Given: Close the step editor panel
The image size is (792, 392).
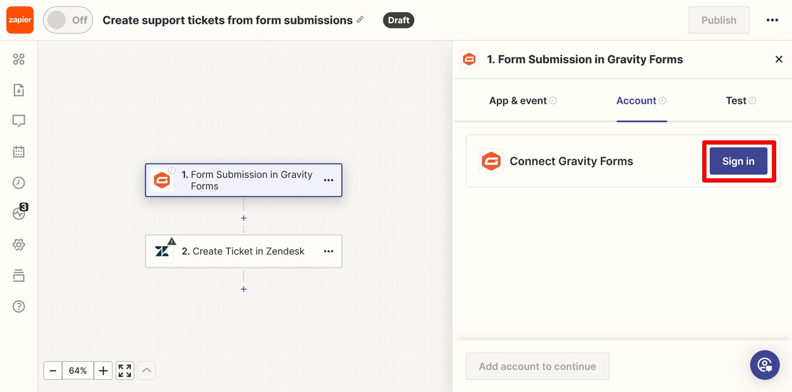Looking at the screenshot, I should coord(779,59).
